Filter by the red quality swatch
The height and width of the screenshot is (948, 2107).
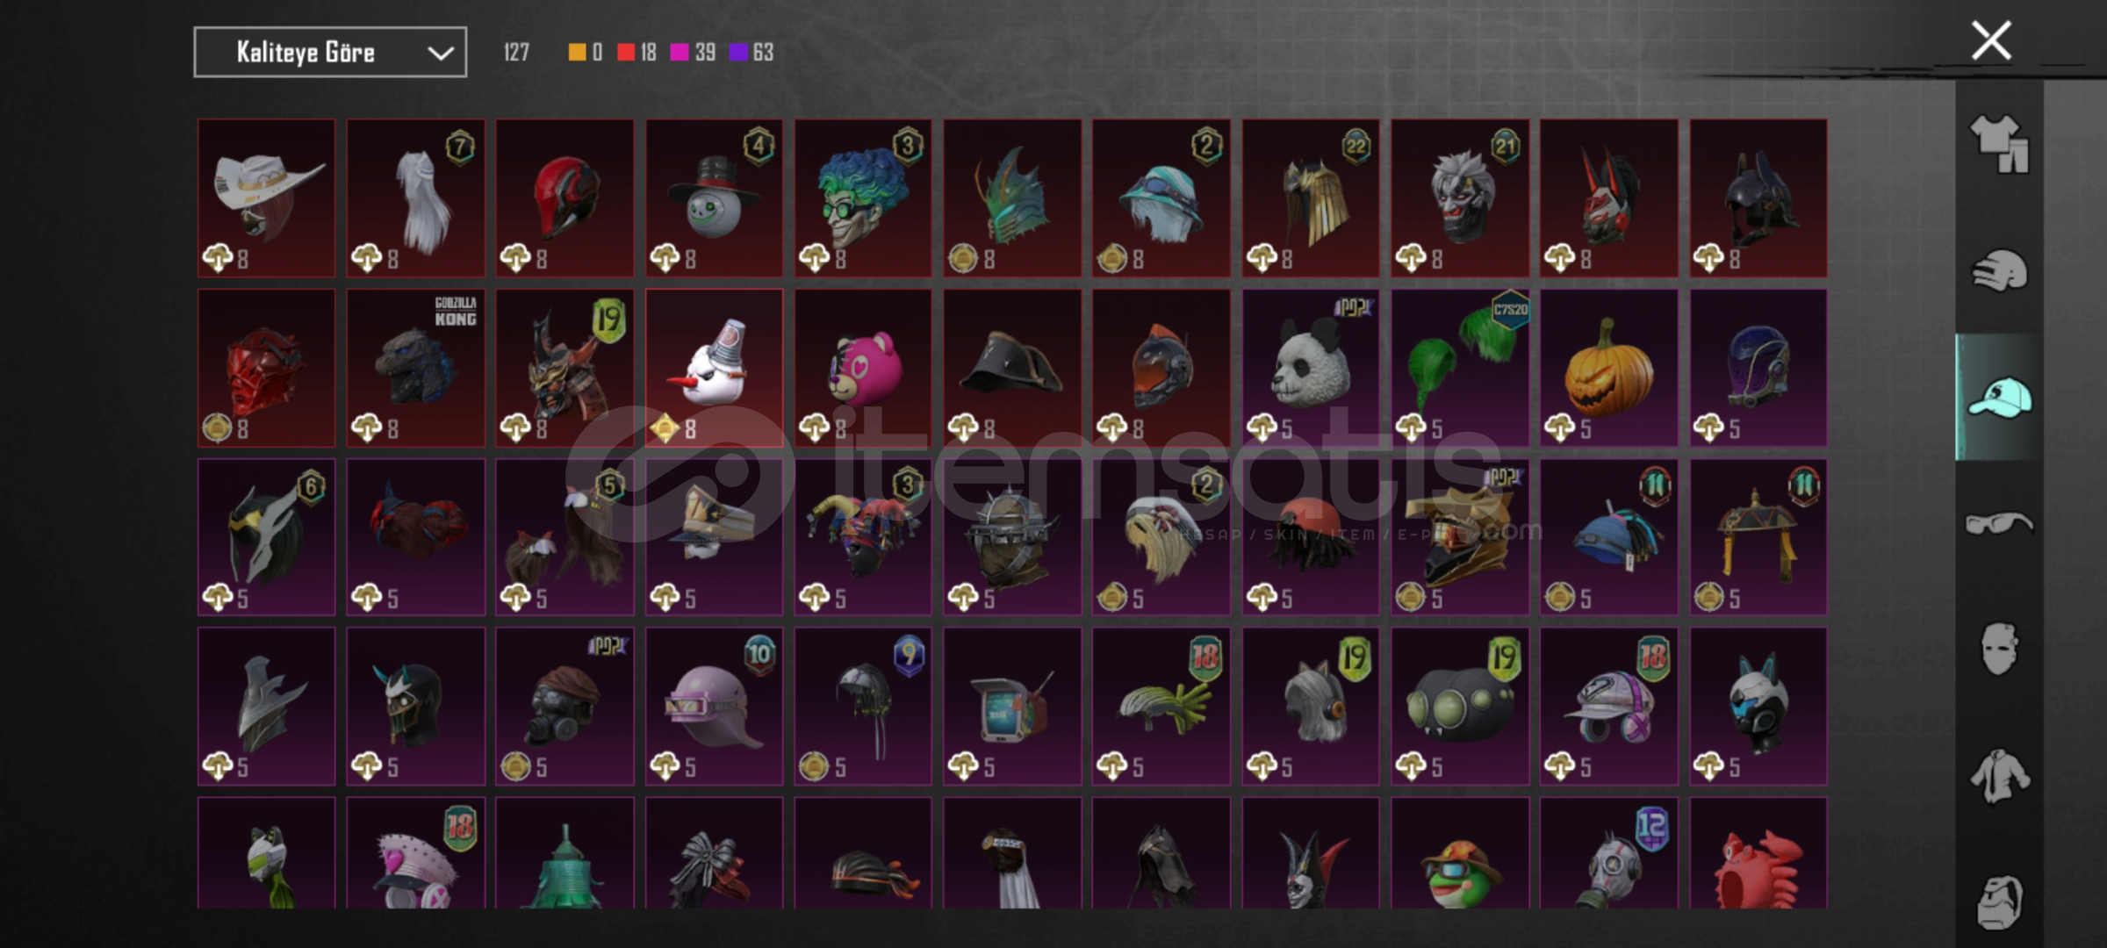(626, 53)
